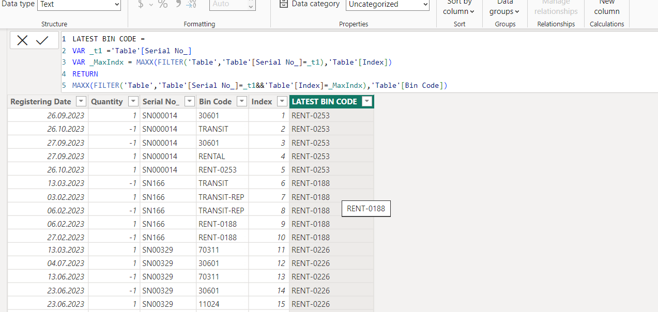Click Index cell with value 15

click(x=269, y=304)
